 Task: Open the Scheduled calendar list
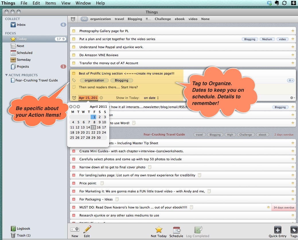(21, 53)
